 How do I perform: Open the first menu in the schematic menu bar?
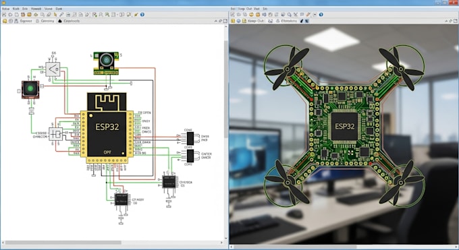(x=5, y=9)
